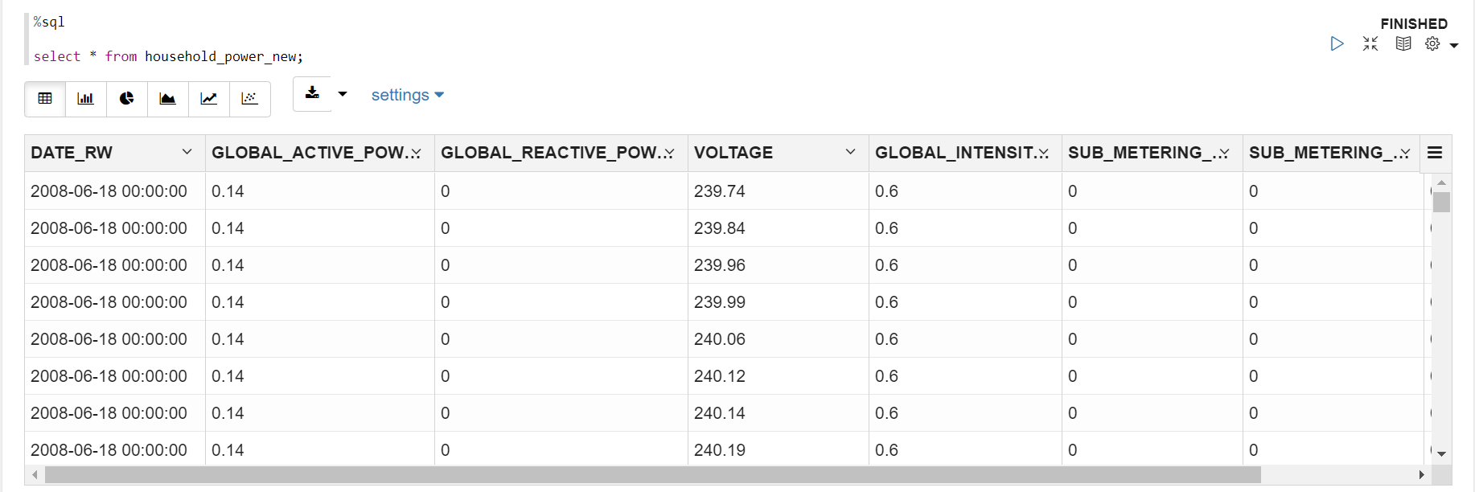This screenshot has height=492, width=1475.
Task: Run the paragraph with play icon
Action: coord(1337,43)
